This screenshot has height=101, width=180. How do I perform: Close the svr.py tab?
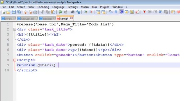14,18
